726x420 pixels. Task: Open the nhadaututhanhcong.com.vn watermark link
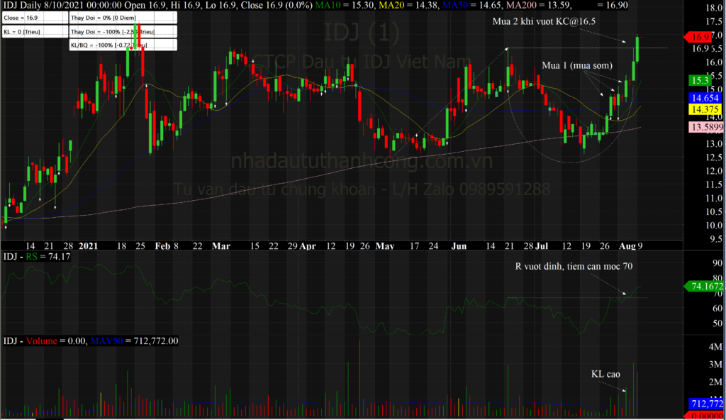click(361, 162)
